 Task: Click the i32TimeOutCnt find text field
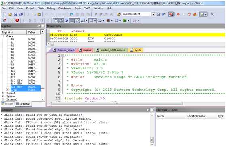pyautogui.click(x=136, y=14)
